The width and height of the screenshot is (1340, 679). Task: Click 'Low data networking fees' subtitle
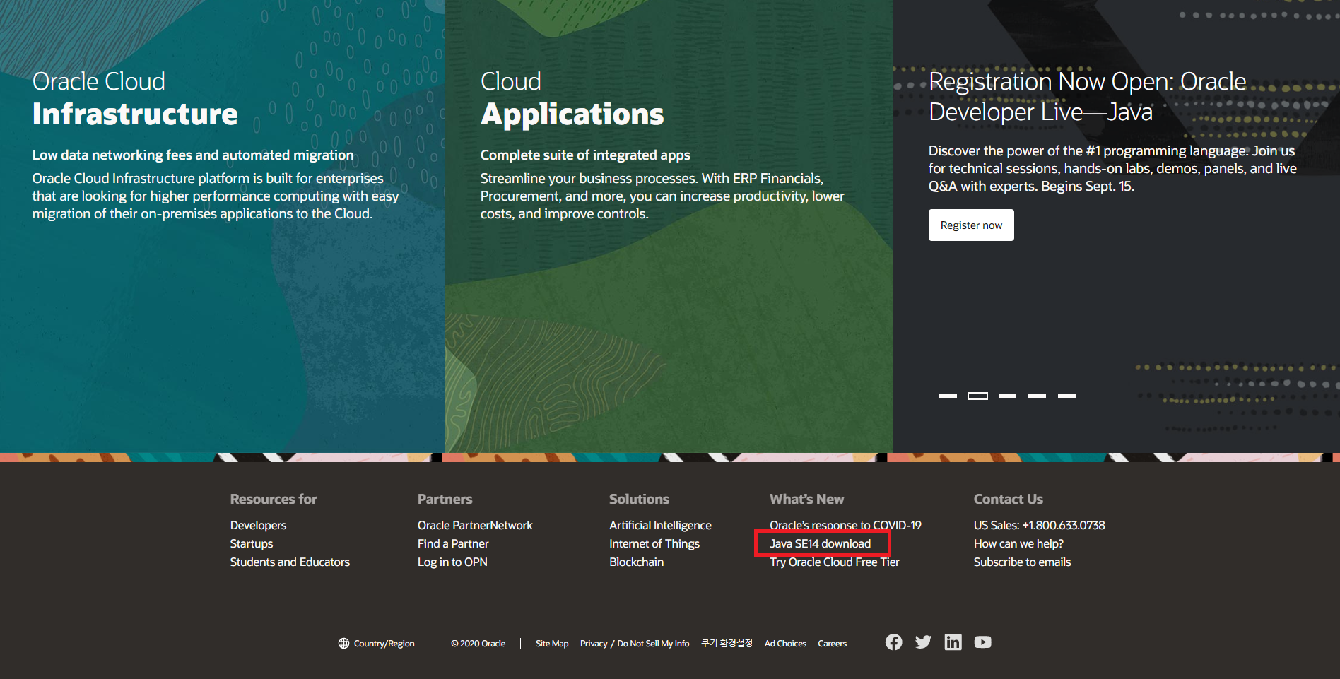coord(193,155)
